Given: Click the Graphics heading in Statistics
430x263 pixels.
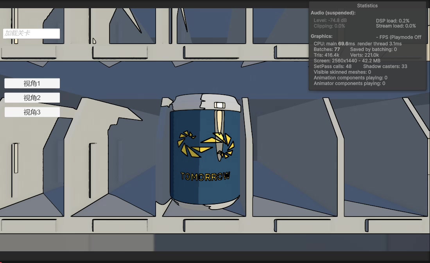Looking at the screenshot, I should (321, 36).
